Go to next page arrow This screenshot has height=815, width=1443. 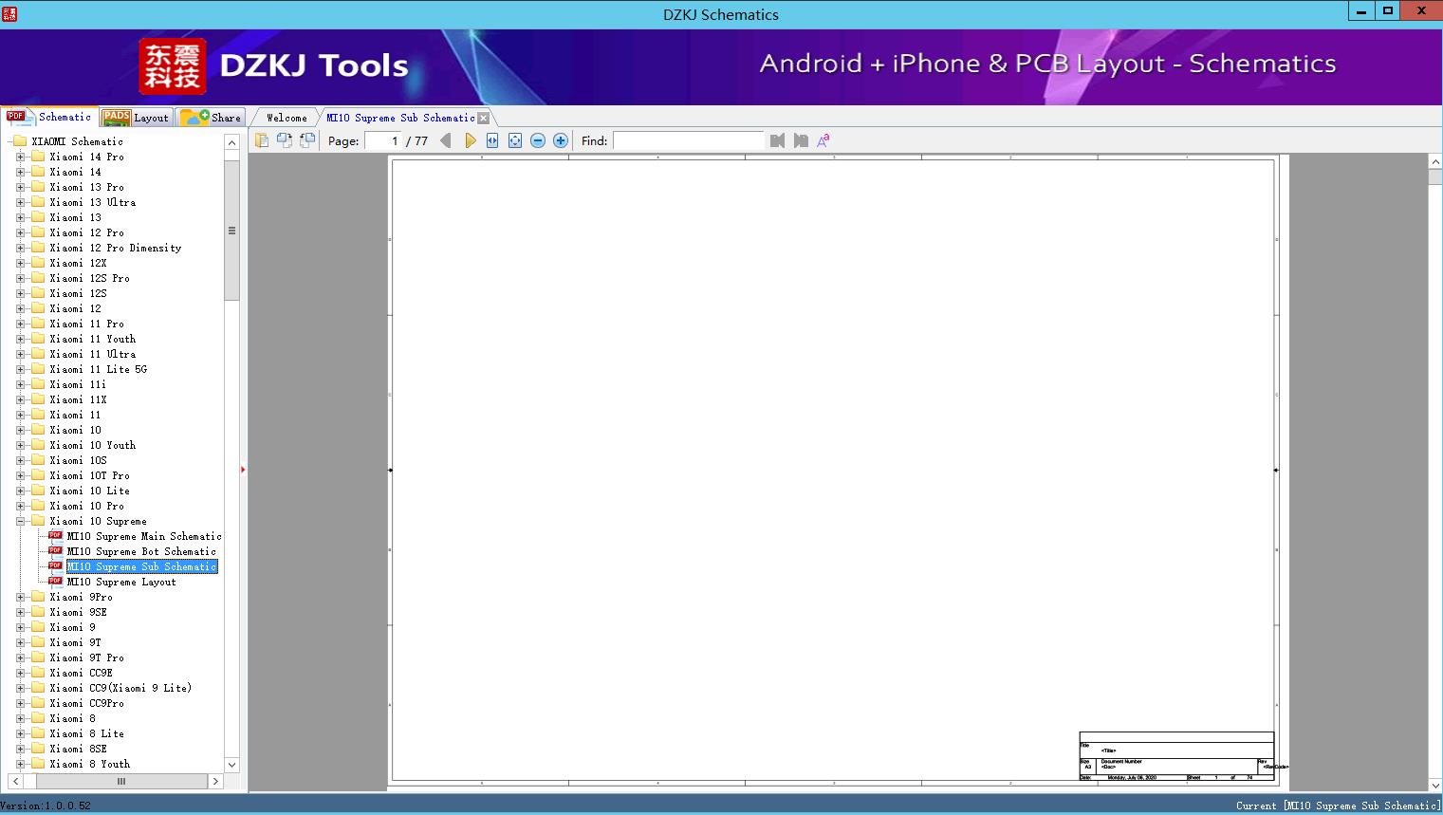[x=471, y=140]
